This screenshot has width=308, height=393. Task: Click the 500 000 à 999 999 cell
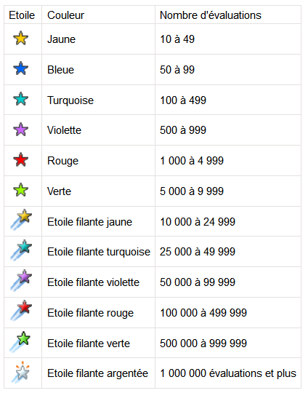[228, 343]
